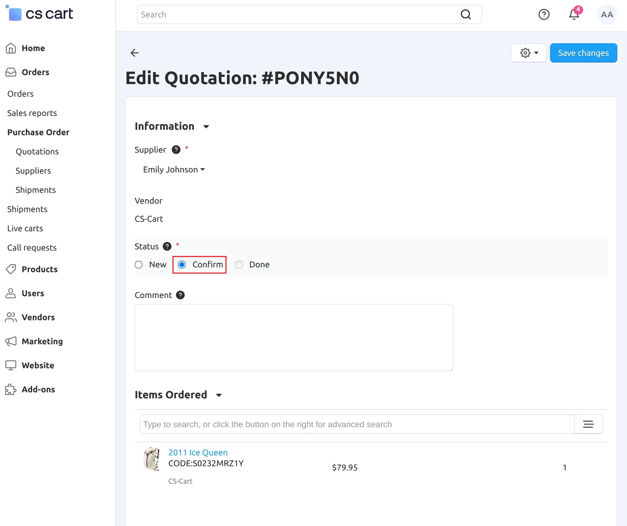This screenshot has height=526, width=627.
Task: Click the $79.95 price value
Action: point(344,467)
